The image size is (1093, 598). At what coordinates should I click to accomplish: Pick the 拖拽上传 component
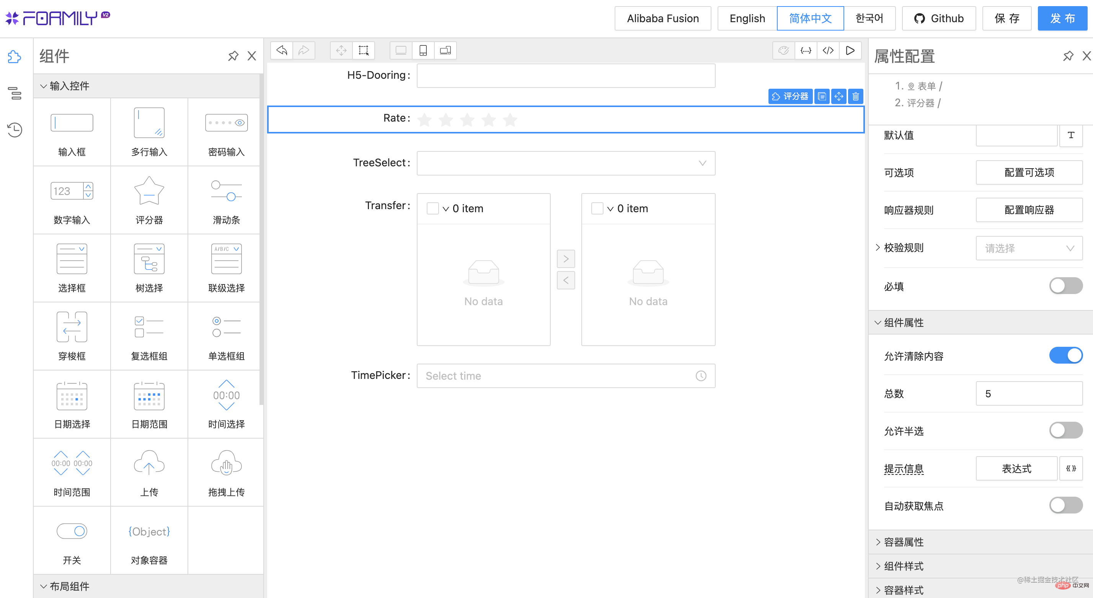[226, 472]
